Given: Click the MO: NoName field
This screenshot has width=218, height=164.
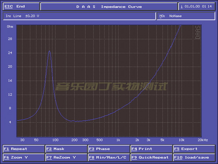Looking at the screenshot, I should tap(186, 16).
